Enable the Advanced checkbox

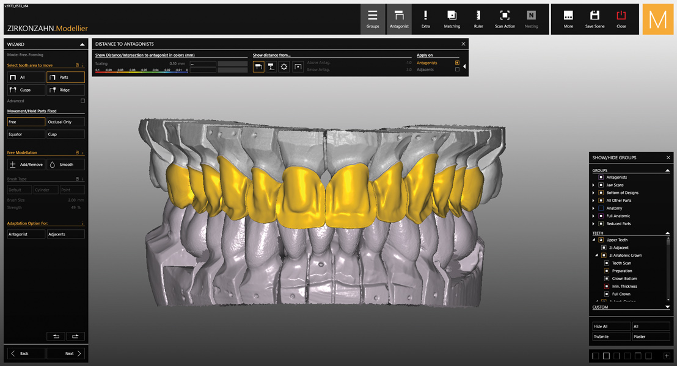(83, 101)
